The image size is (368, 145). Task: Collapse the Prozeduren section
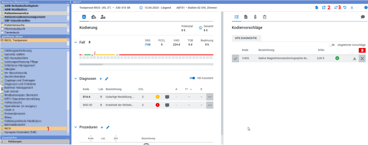(x=76, y=127)
